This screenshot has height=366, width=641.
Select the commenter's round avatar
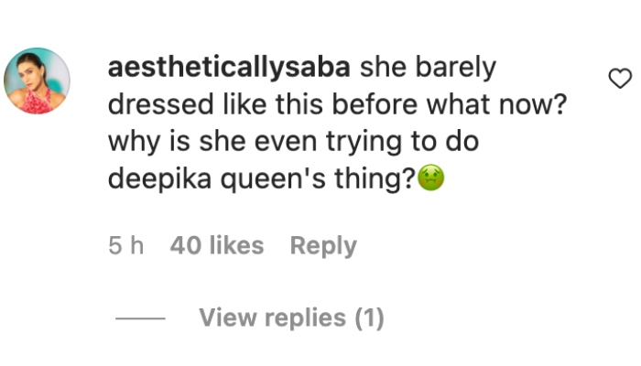[37, 81]
